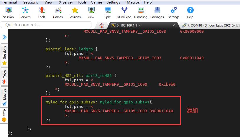Close the 192.168.1.114 session tab
Screen dimensions: 240x137
tap(174, 25)
